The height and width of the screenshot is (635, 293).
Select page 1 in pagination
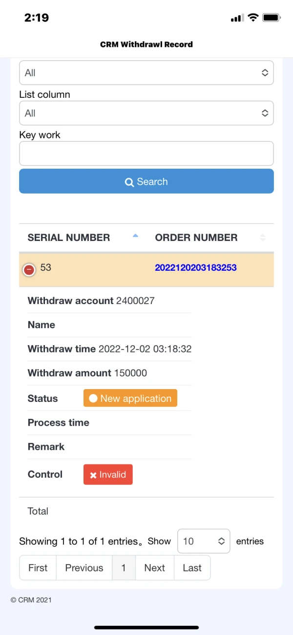pos(124,568)
